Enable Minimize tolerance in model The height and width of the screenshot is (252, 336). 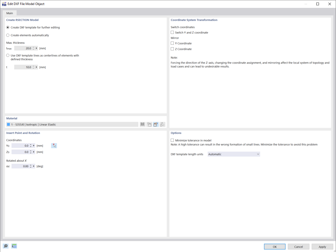point(172,140)
